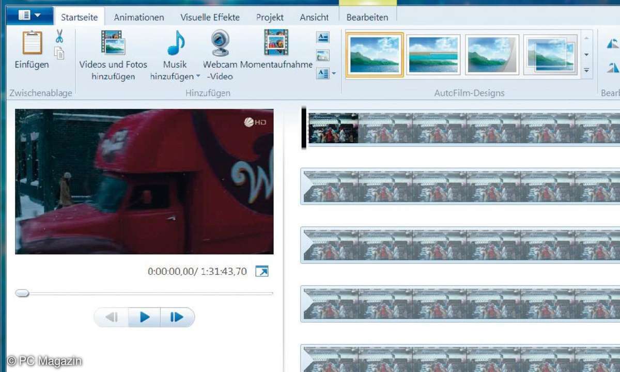This screenshot has width=620, height=372.
Task: Step to the next frame
Action: tap(177, 317)
